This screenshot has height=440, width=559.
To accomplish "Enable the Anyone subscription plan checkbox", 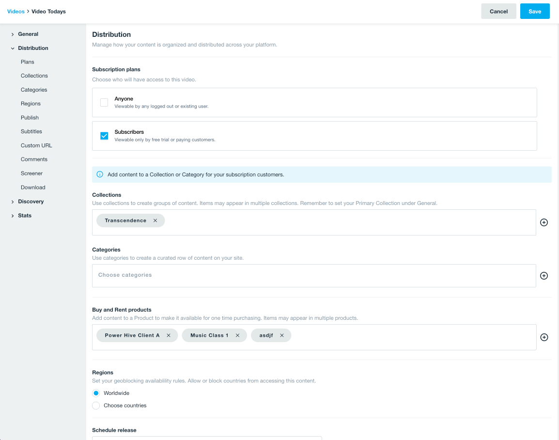I will [x=104, y=102].
